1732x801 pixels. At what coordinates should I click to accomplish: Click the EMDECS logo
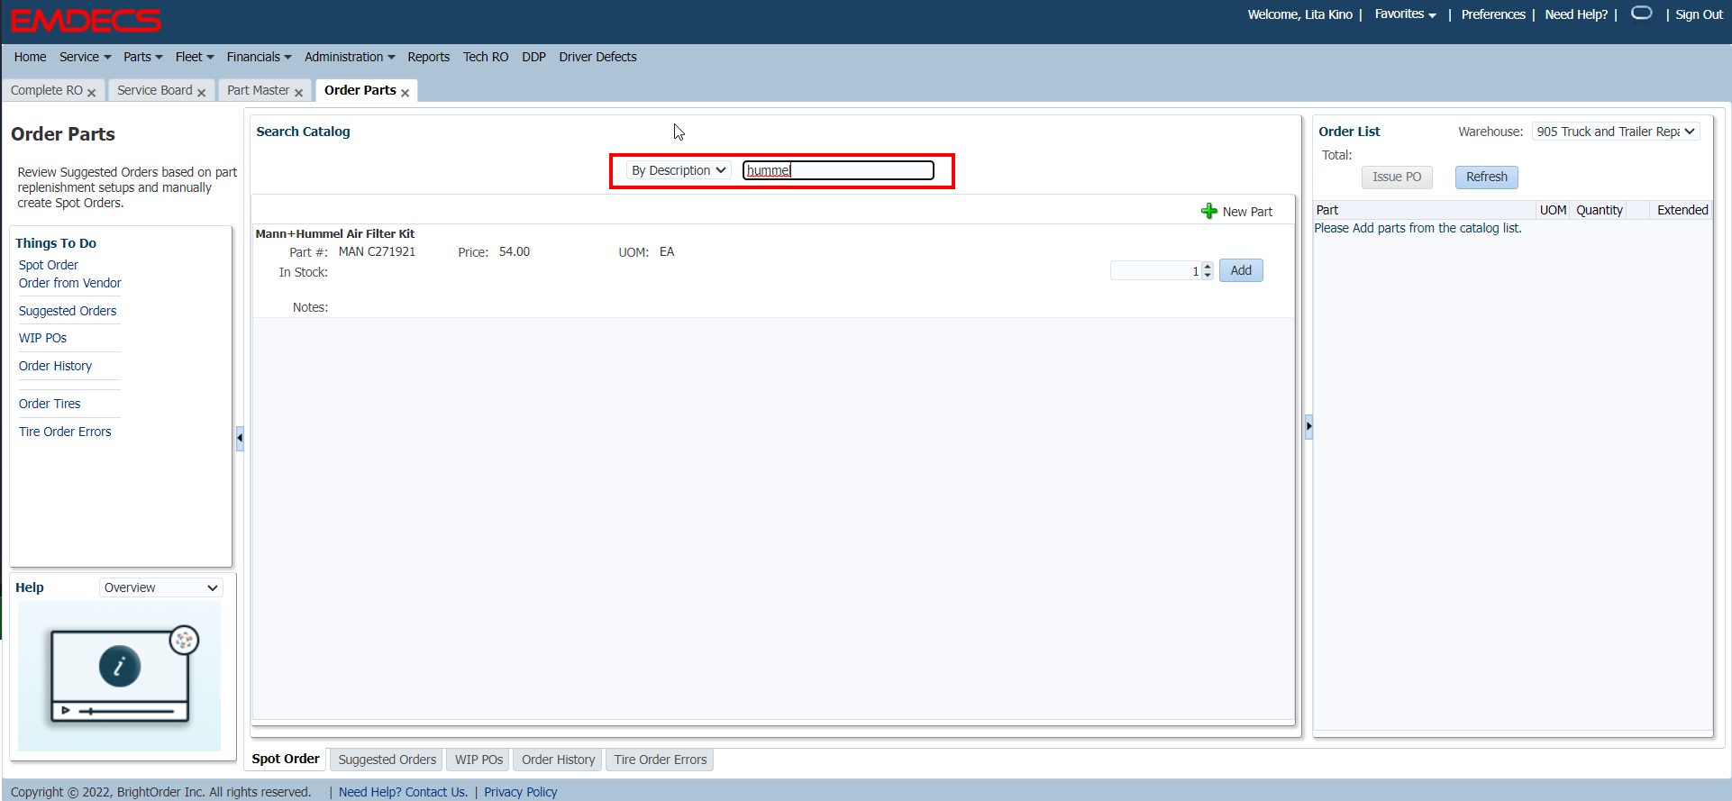(x=86, y=20)
